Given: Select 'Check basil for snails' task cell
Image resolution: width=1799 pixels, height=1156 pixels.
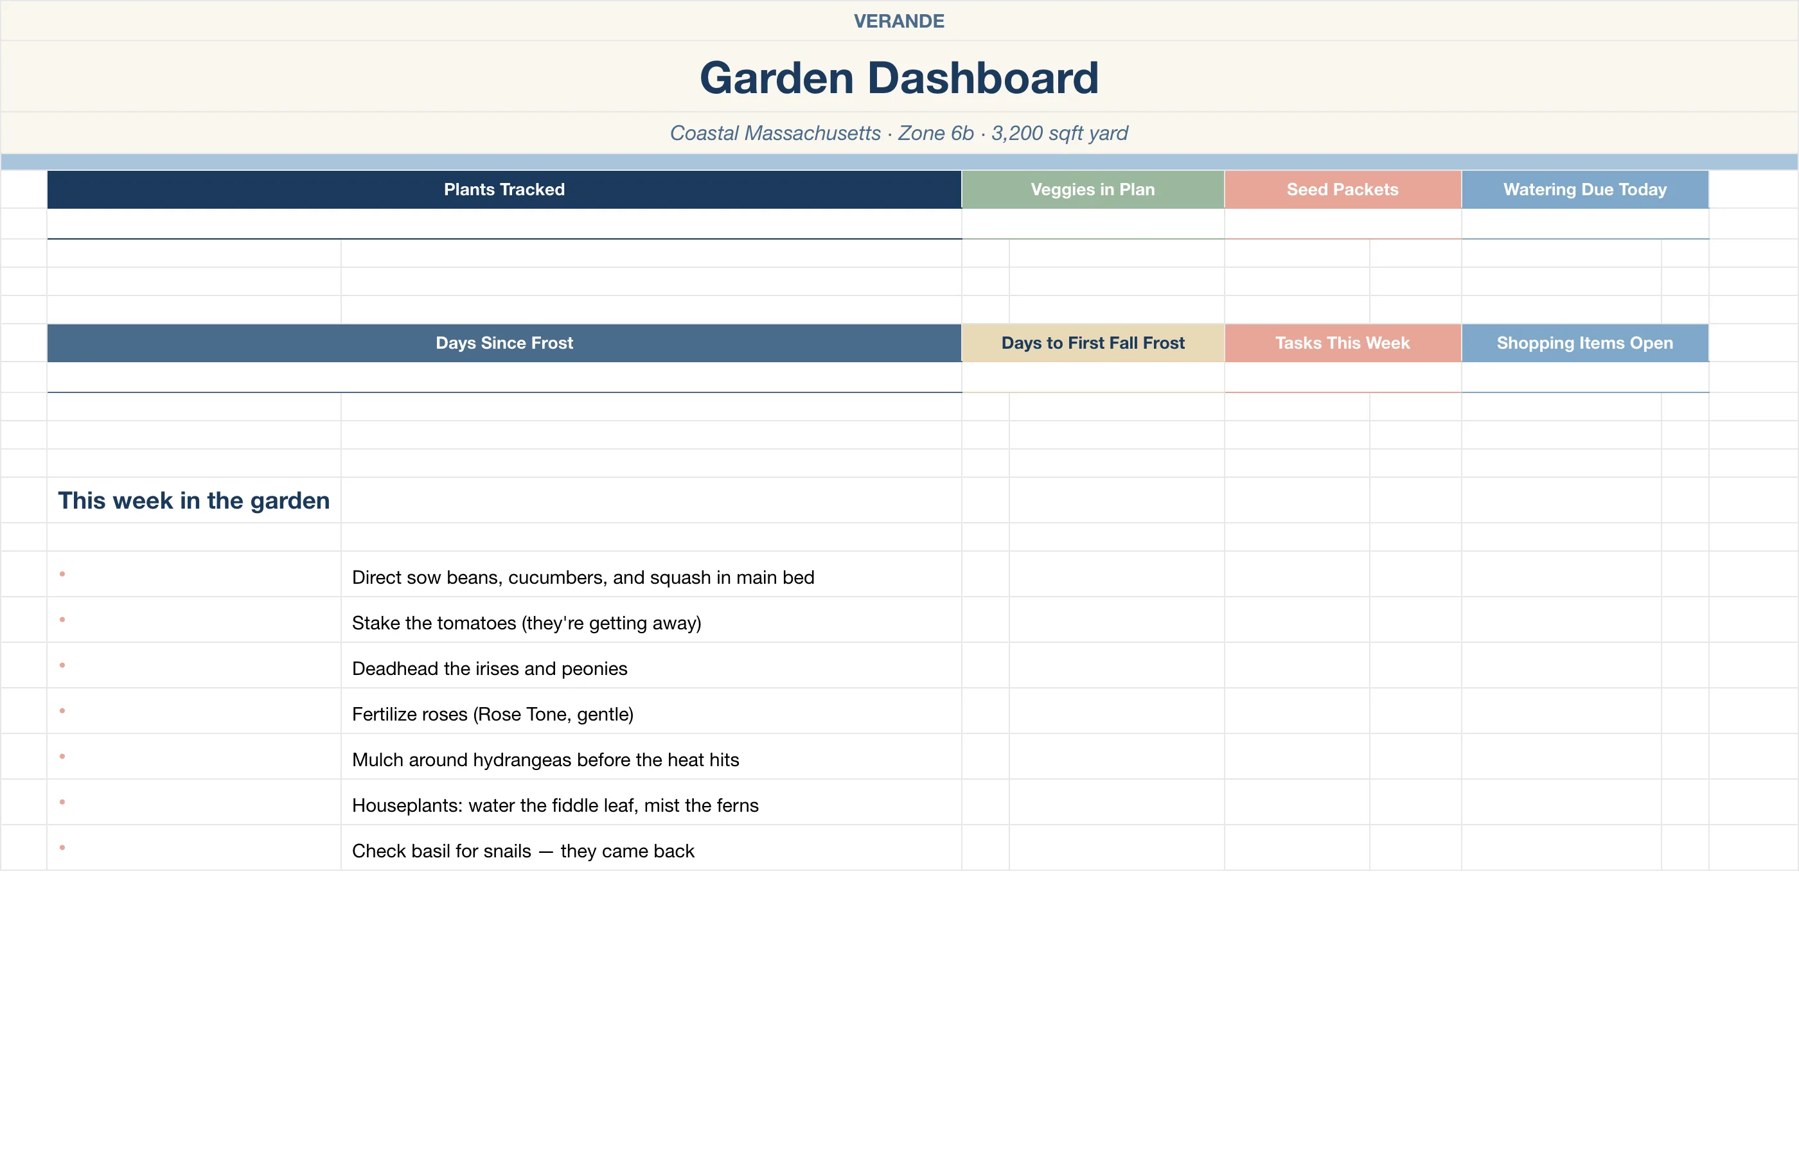Looking at the screenshot, I should [x=651, y=848].
